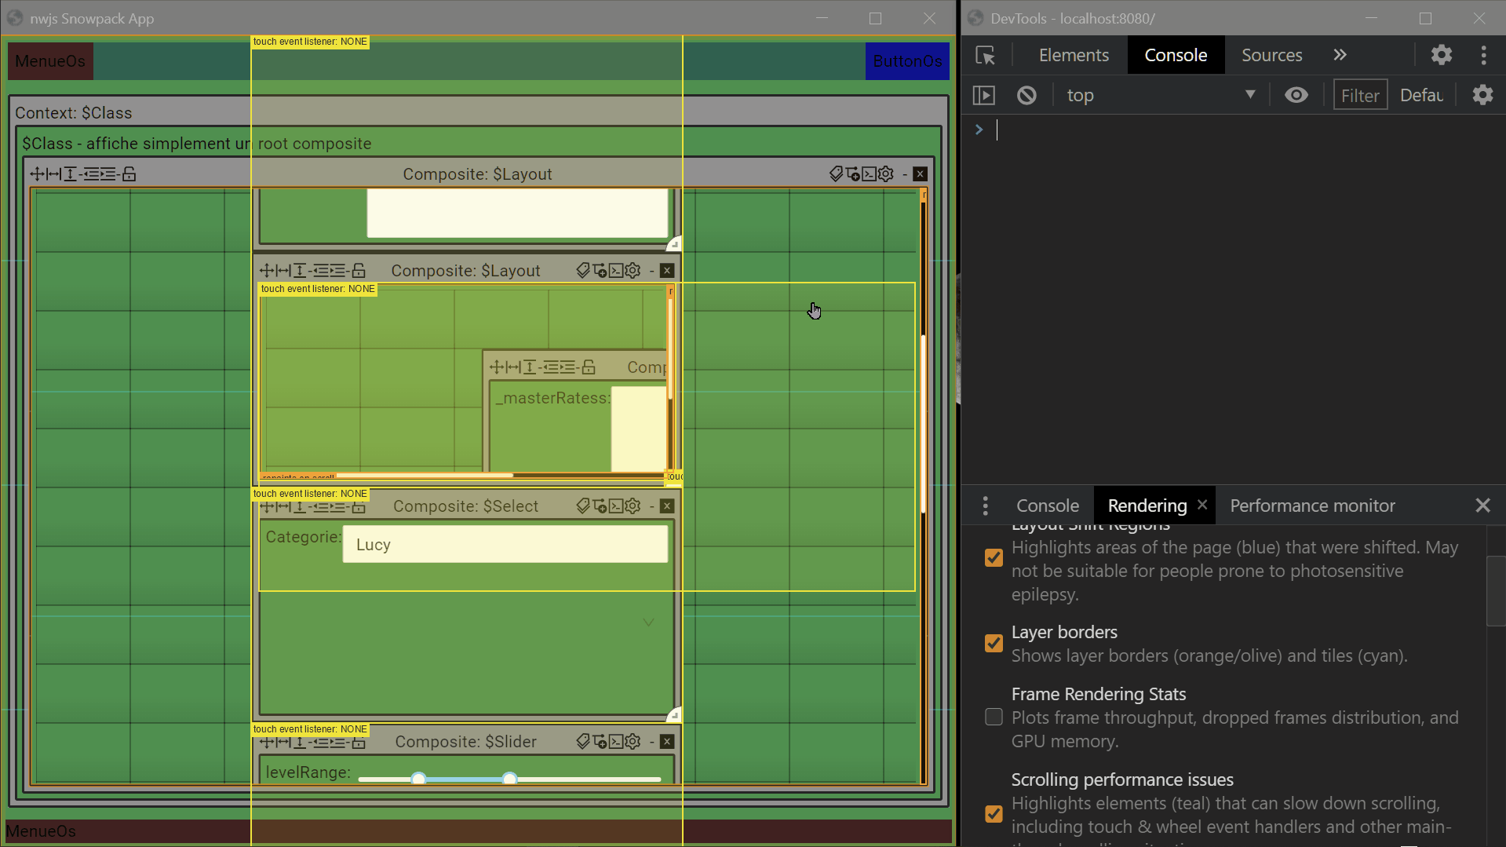Open DevTools settings gear in top bar
1506x847 pixels.
[1442, 55]
